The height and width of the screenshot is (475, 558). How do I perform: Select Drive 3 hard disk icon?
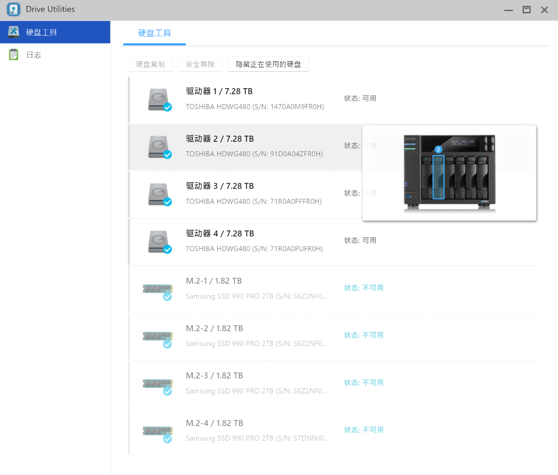(x=159, y=194)
